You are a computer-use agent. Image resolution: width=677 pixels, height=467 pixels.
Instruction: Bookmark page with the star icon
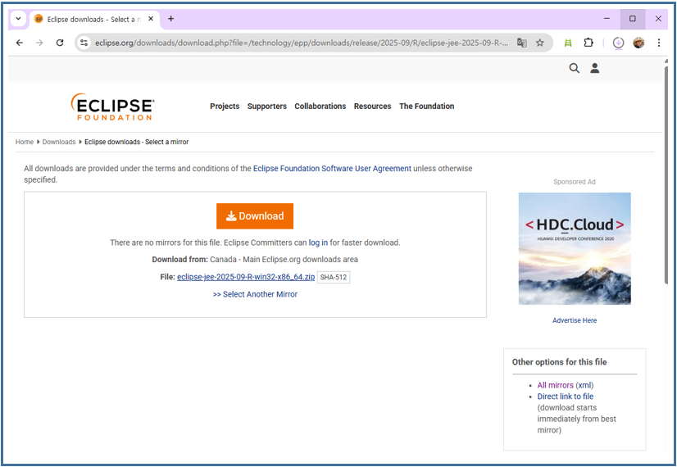click(539, 43)
